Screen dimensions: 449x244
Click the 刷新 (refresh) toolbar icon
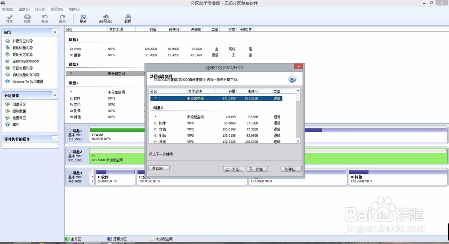click(83, 17)
